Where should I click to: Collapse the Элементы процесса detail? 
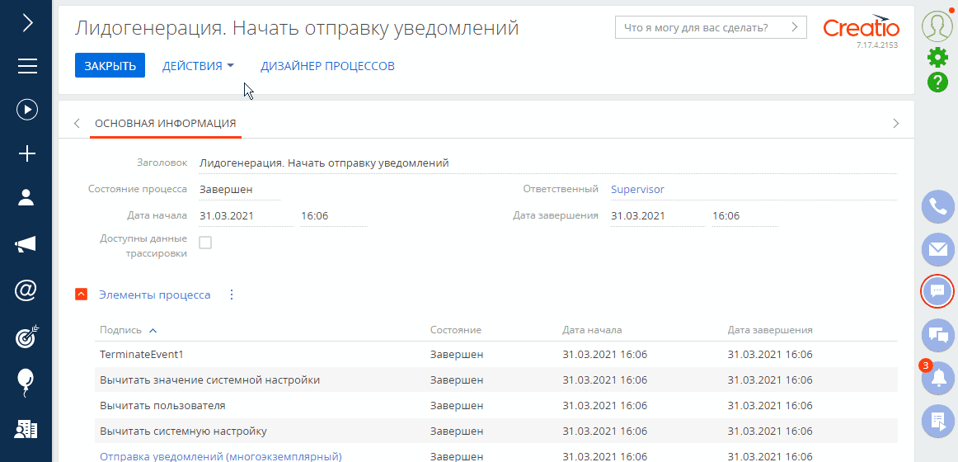pyautogui.click(x=82, y=295)
